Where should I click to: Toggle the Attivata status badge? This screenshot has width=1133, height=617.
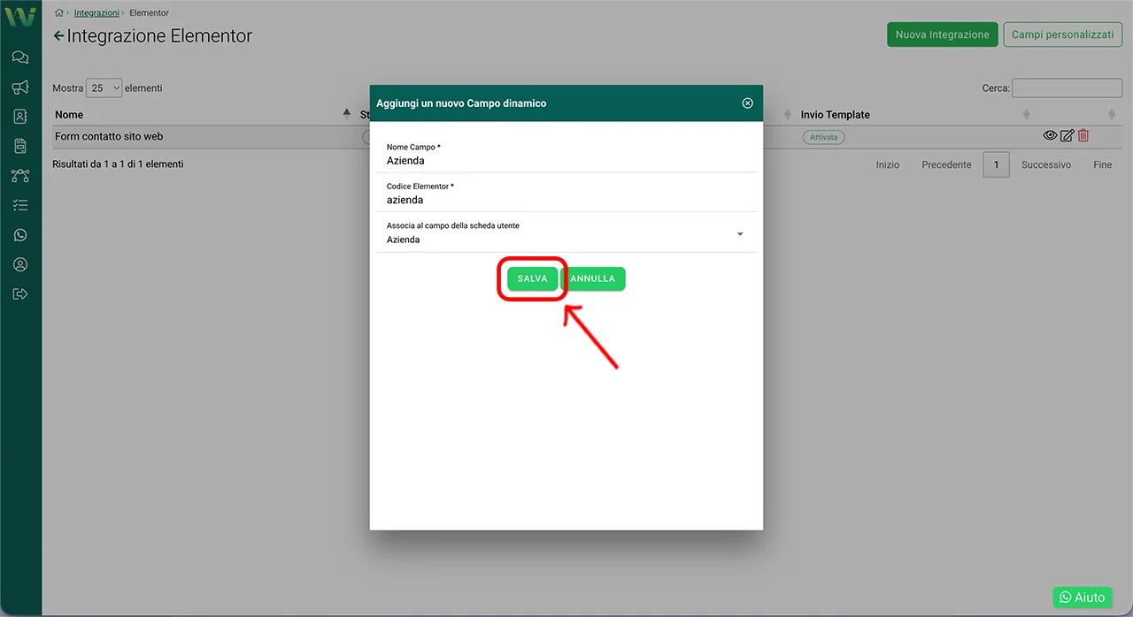(x=823, y=137)
